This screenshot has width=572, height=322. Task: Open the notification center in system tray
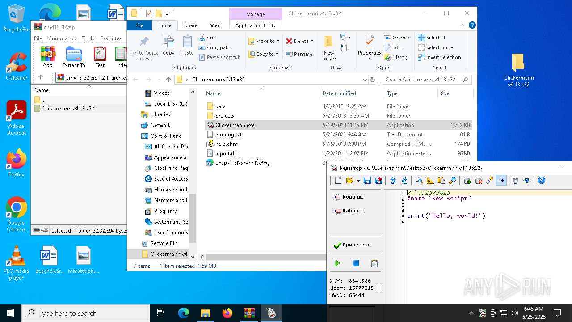point(557,313)
